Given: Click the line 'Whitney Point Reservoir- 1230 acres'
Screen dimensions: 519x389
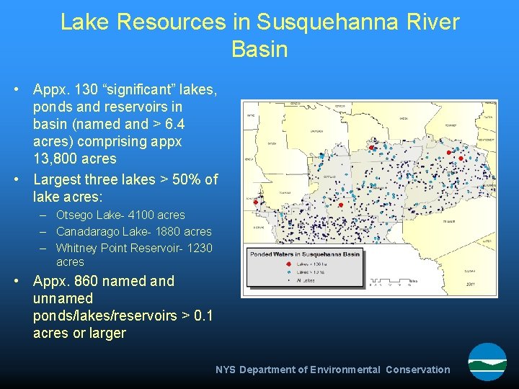Looking at the screenshot, I should click(134, 255).
